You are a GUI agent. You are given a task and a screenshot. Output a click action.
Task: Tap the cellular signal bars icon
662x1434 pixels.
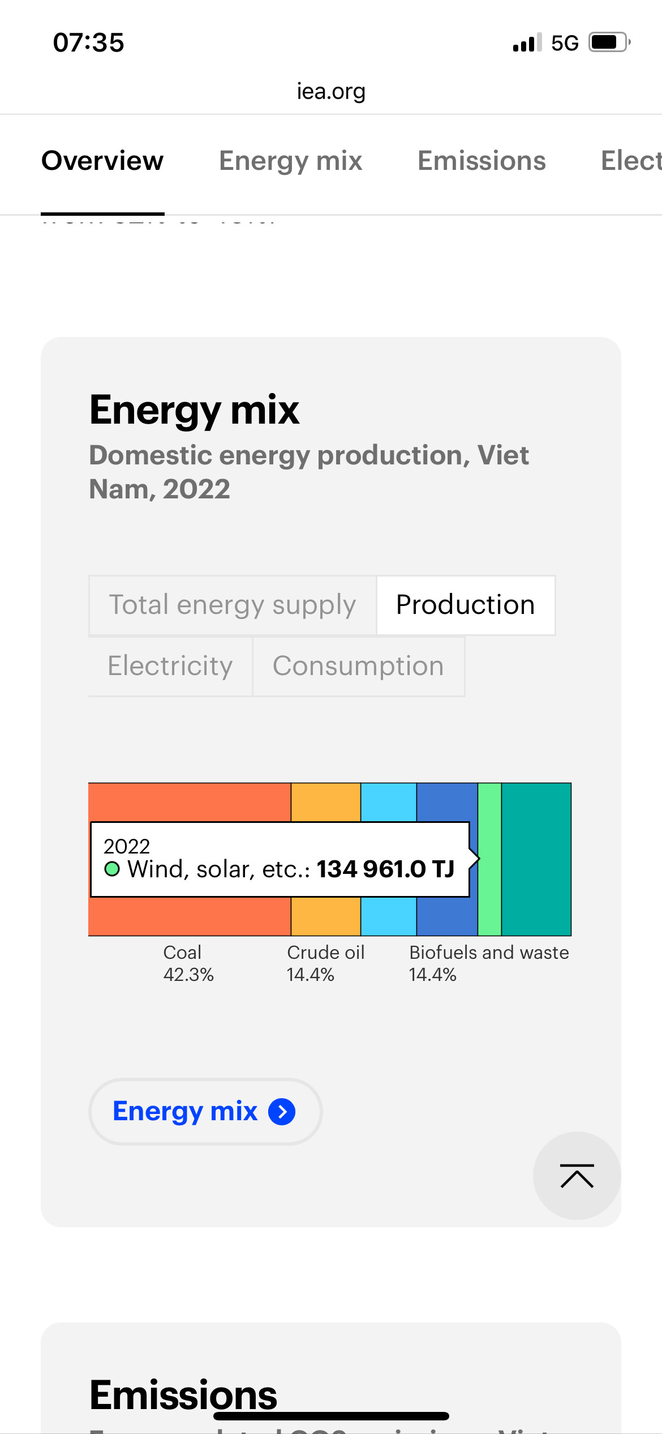coord(527,42)
